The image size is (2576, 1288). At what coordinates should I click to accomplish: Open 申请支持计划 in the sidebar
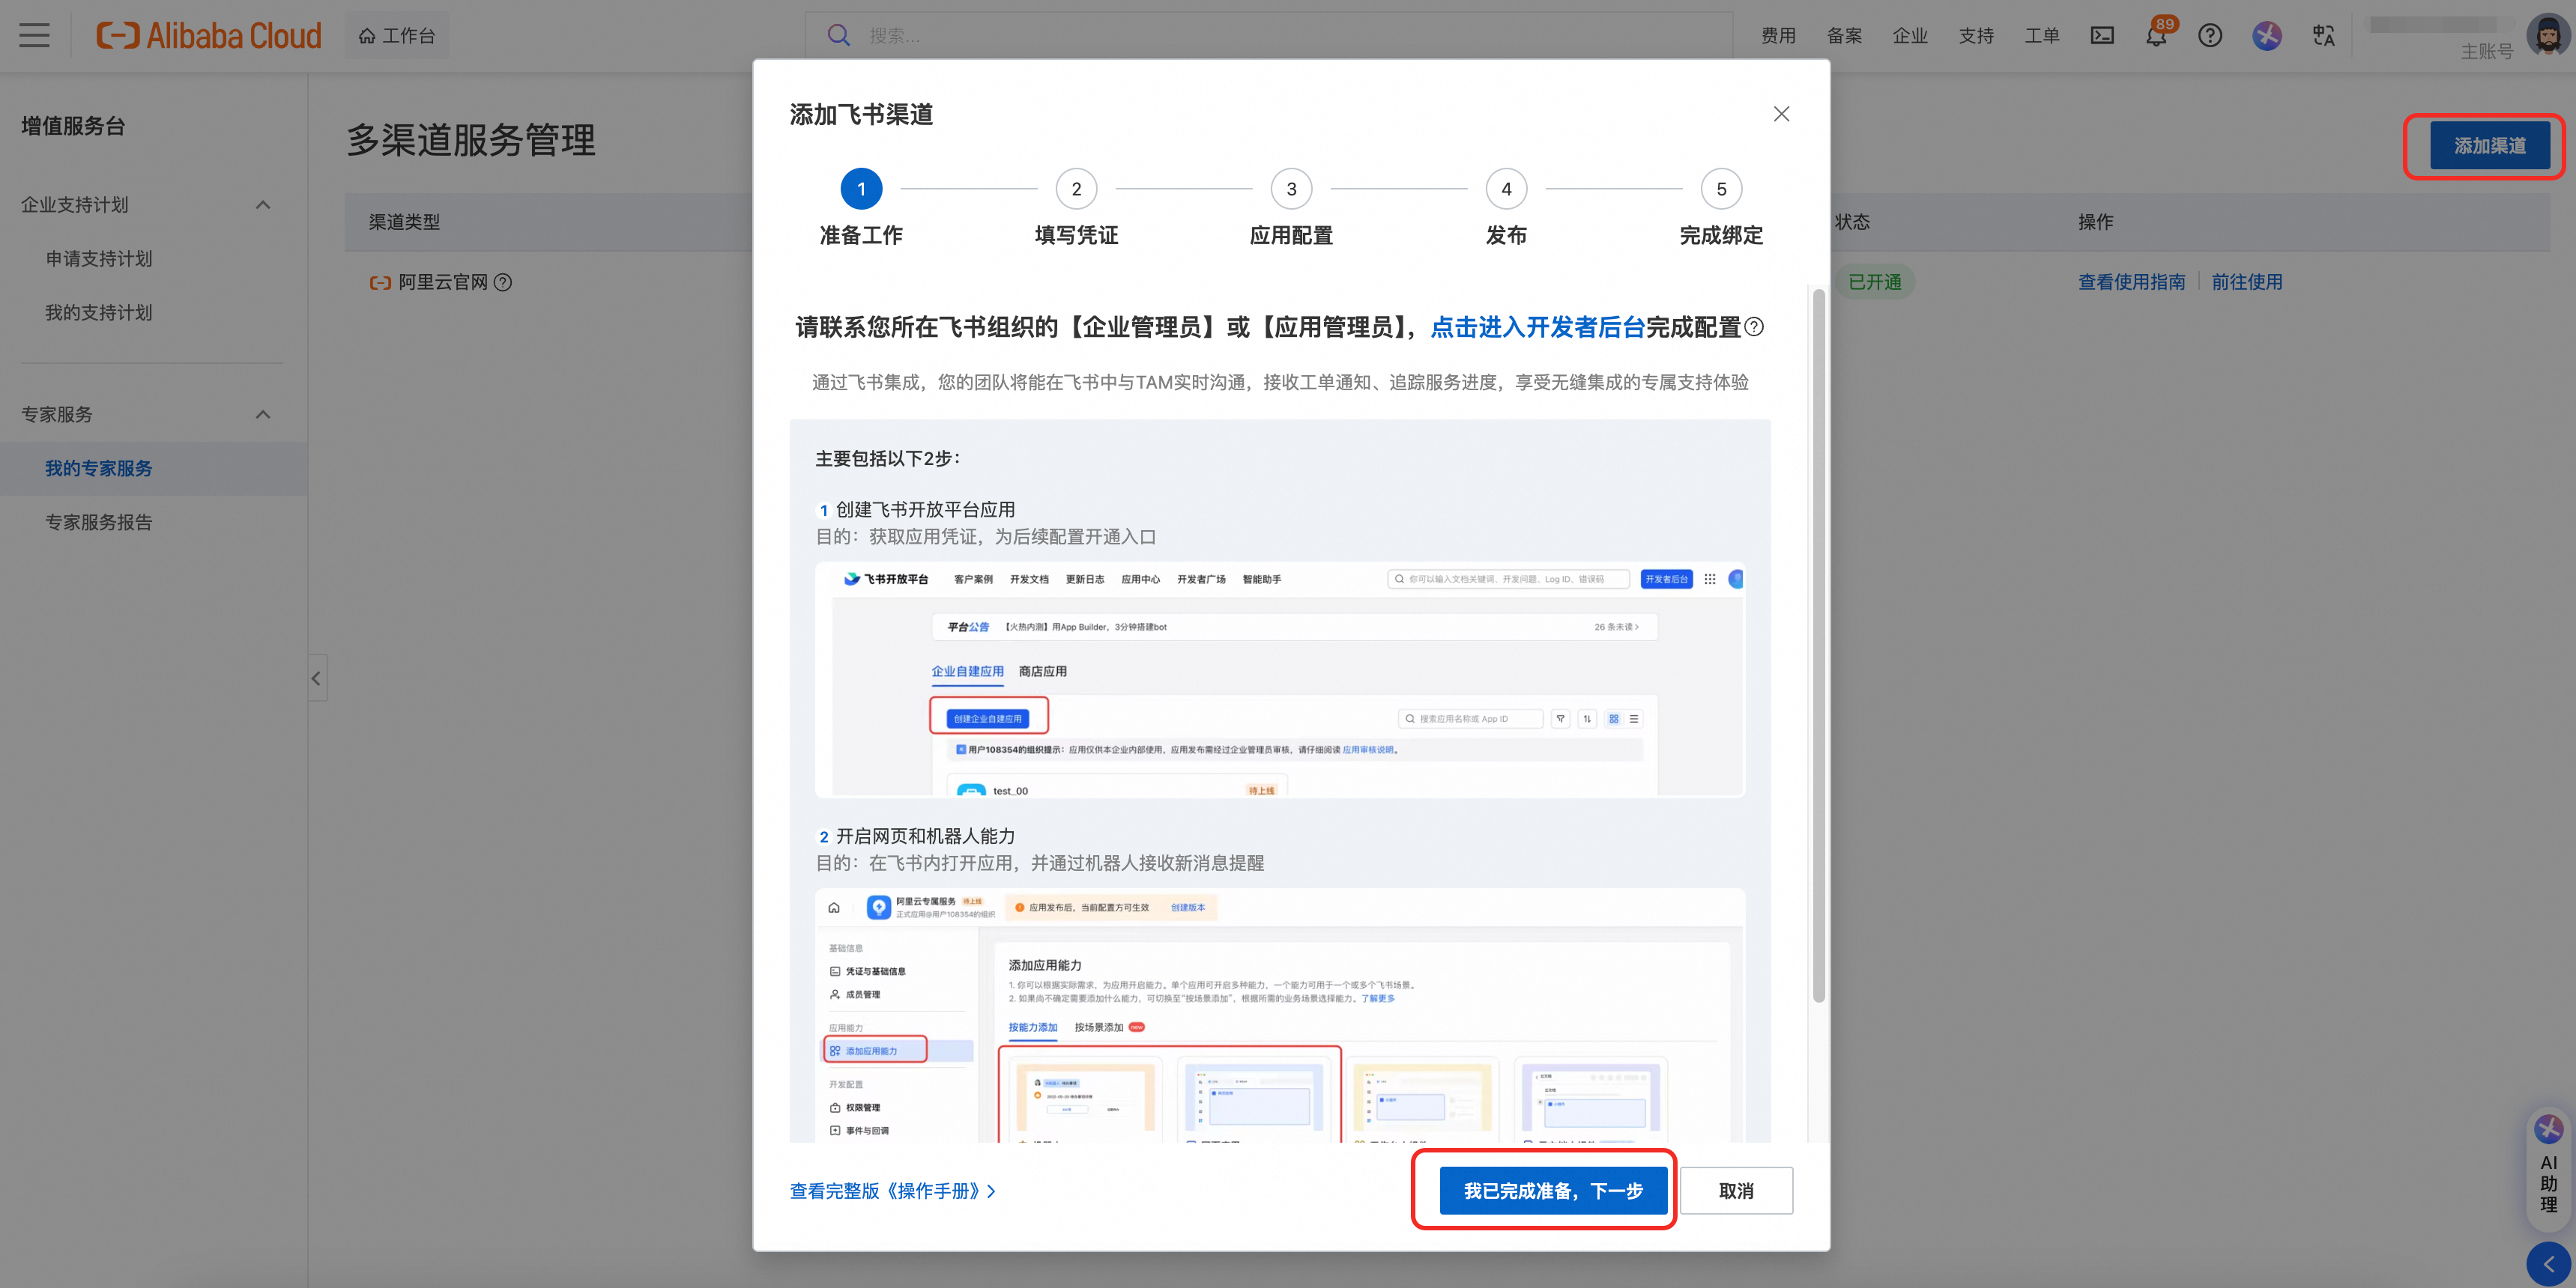(x=98, y=259)
